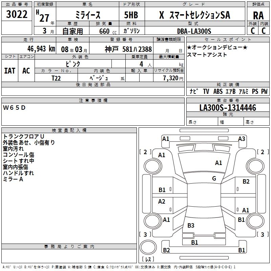Click the [レス] spare tire label
The width and height of the screenshot is (271, 271).
(148, 259)
